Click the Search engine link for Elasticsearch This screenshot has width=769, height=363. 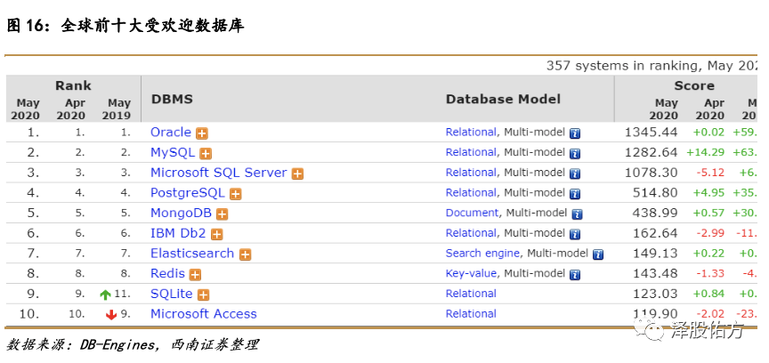(x=482, y=253)
